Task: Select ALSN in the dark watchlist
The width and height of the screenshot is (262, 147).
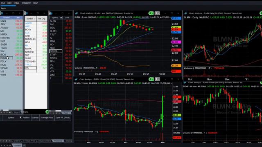Action: [53, 21]
